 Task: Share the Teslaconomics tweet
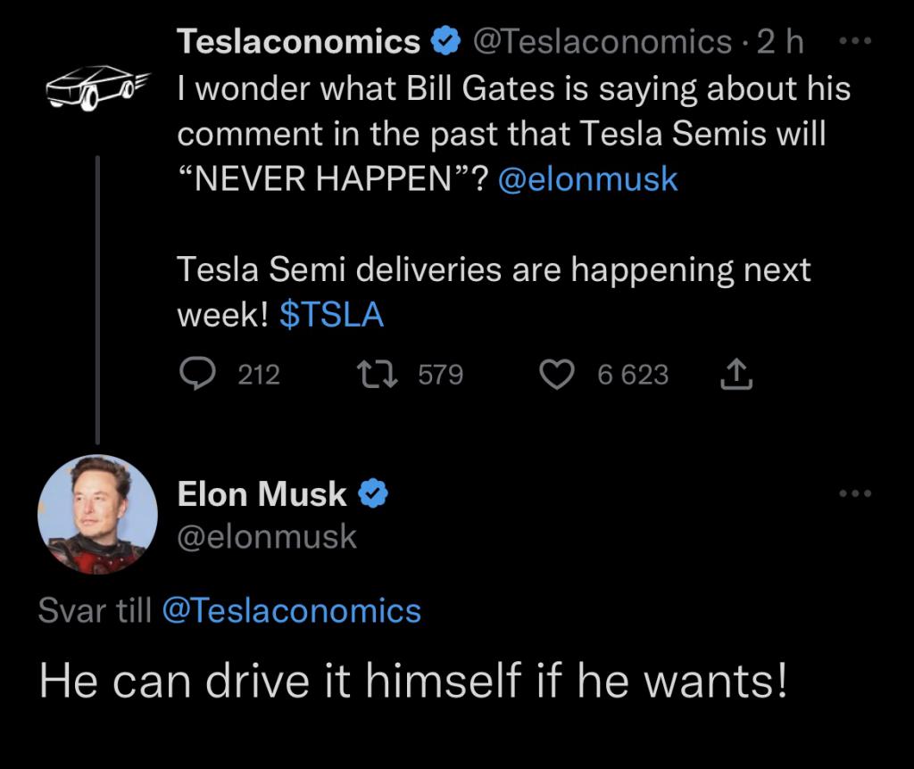point(736,374)
